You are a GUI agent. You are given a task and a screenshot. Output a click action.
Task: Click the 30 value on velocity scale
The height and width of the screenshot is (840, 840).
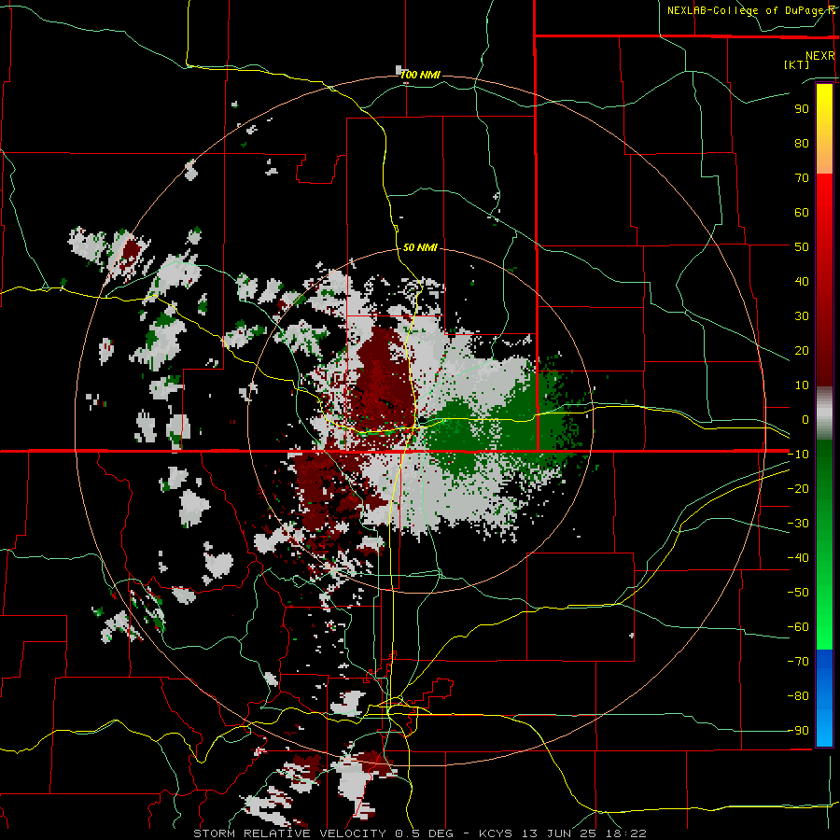pyautogui.click(x=802, y=316)
